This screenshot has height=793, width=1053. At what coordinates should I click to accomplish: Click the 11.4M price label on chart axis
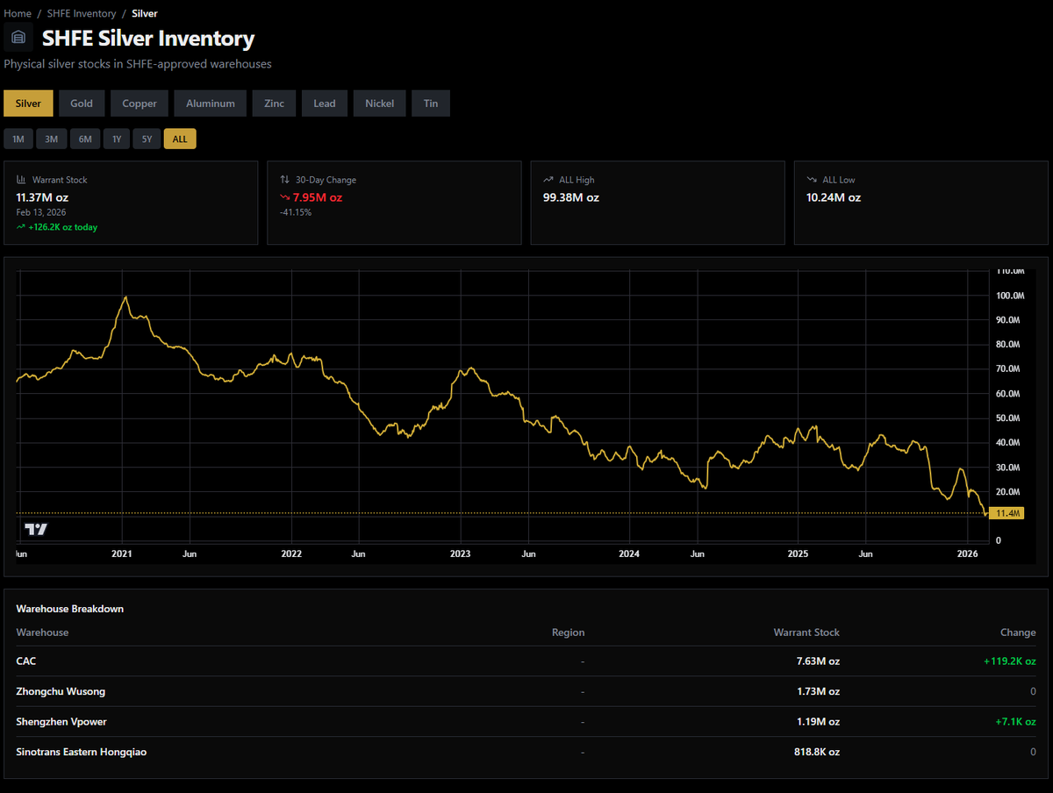[1006, 513]
